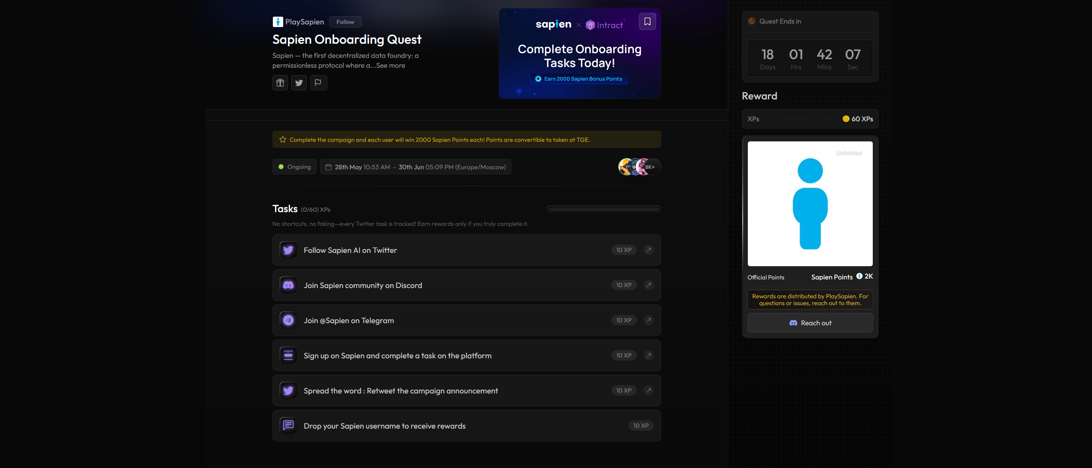Click 10 XP badge on Retweet task
The image size is (1092, 468).
[624, 390]
